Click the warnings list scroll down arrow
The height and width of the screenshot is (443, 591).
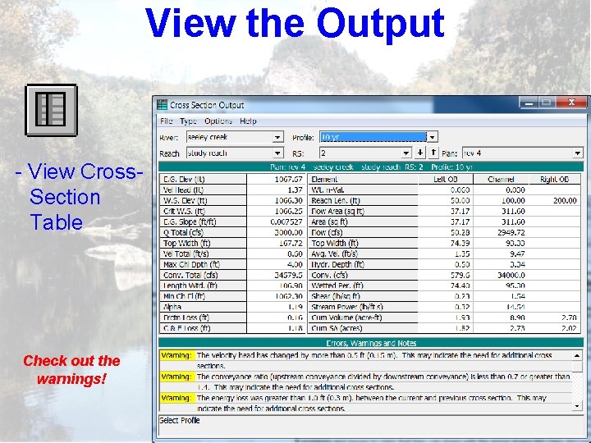click(x=577, y=406)
